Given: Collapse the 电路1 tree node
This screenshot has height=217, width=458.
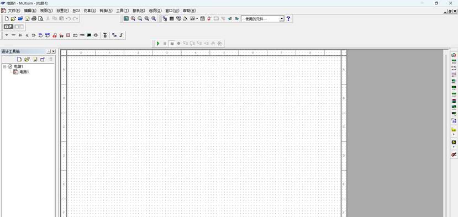Looking at the screenshot, I should 4,67.
